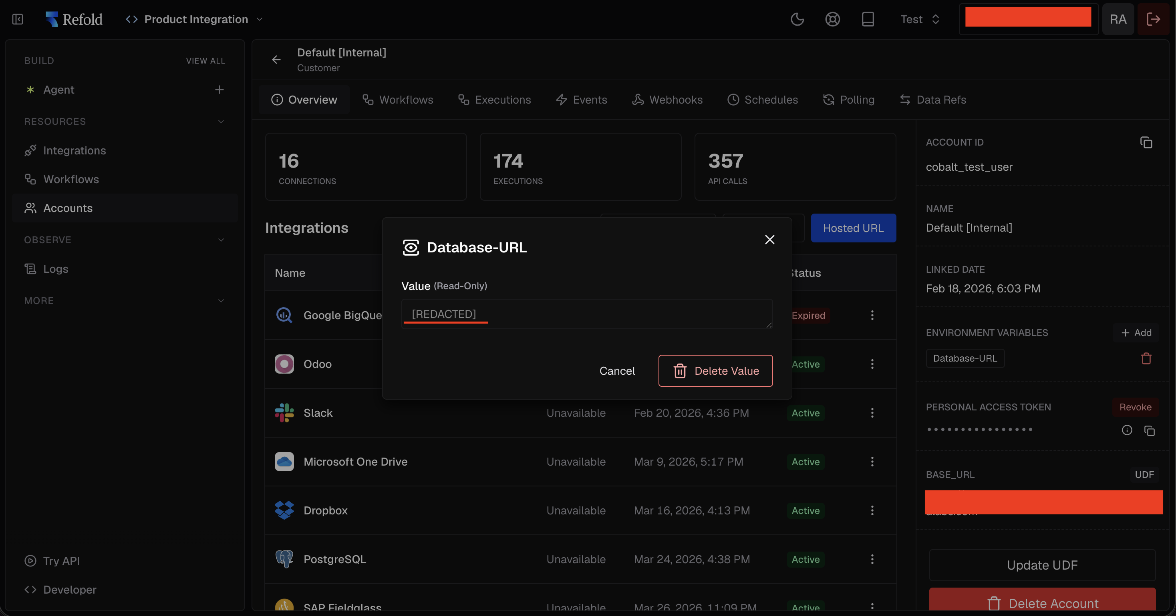
Task: Open the help lifebuoy icon
Action: click(x=832, y=19)
